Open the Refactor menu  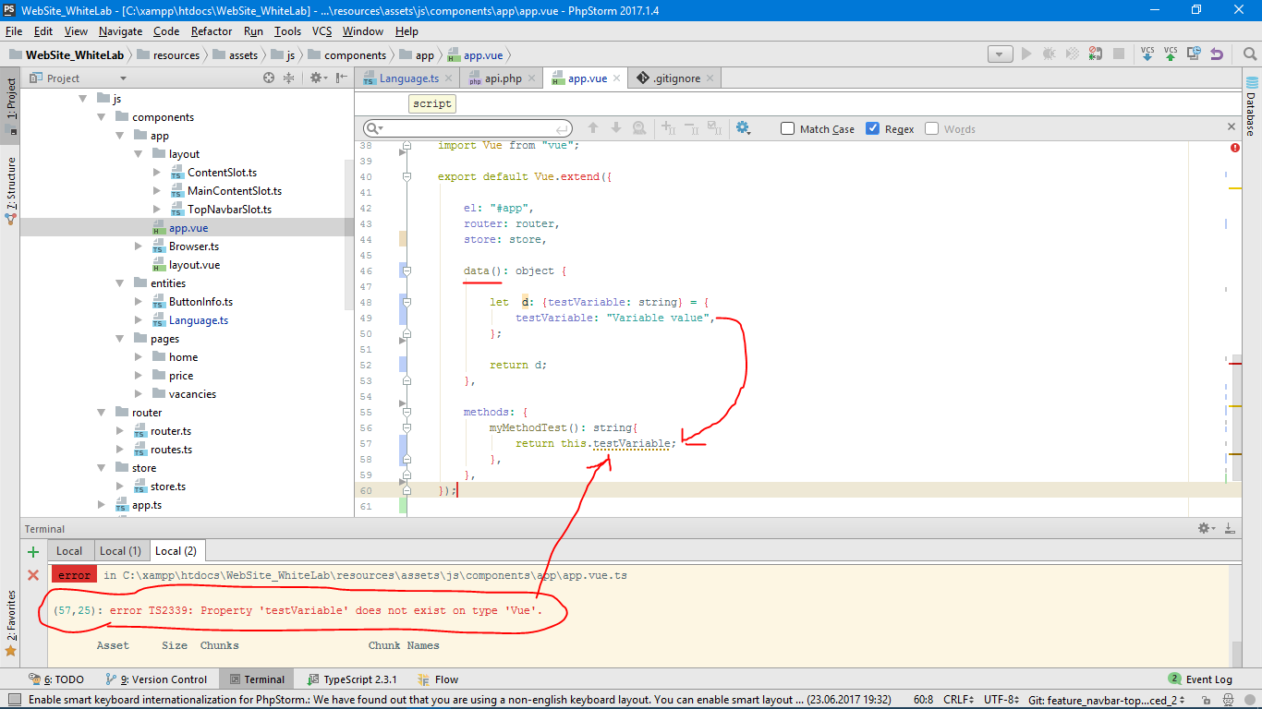coord(211,30)
